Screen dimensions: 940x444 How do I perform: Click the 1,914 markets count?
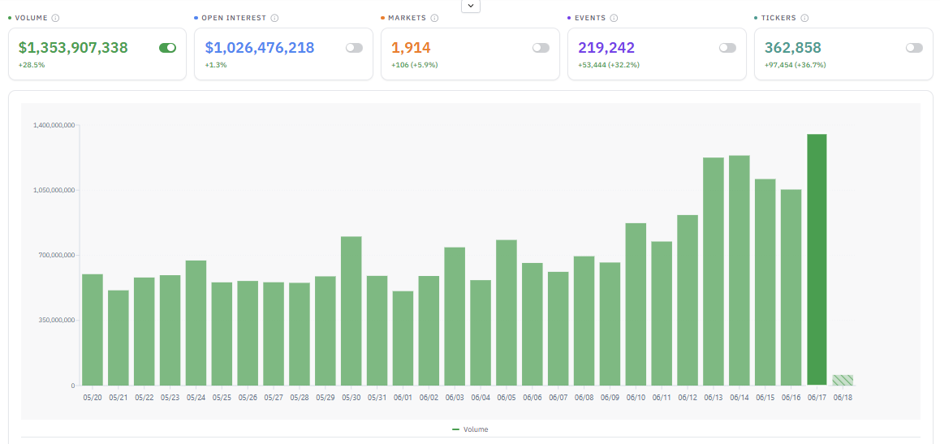[412, 47]
